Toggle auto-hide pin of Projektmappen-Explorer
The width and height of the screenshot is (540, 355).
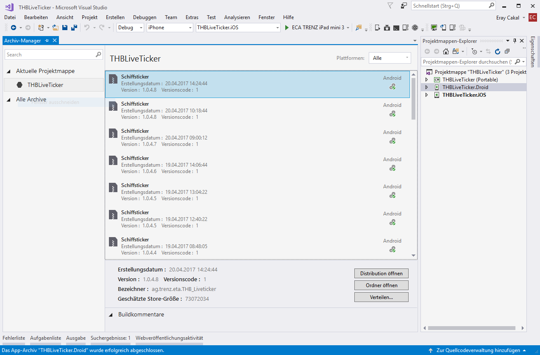(515, 41)
